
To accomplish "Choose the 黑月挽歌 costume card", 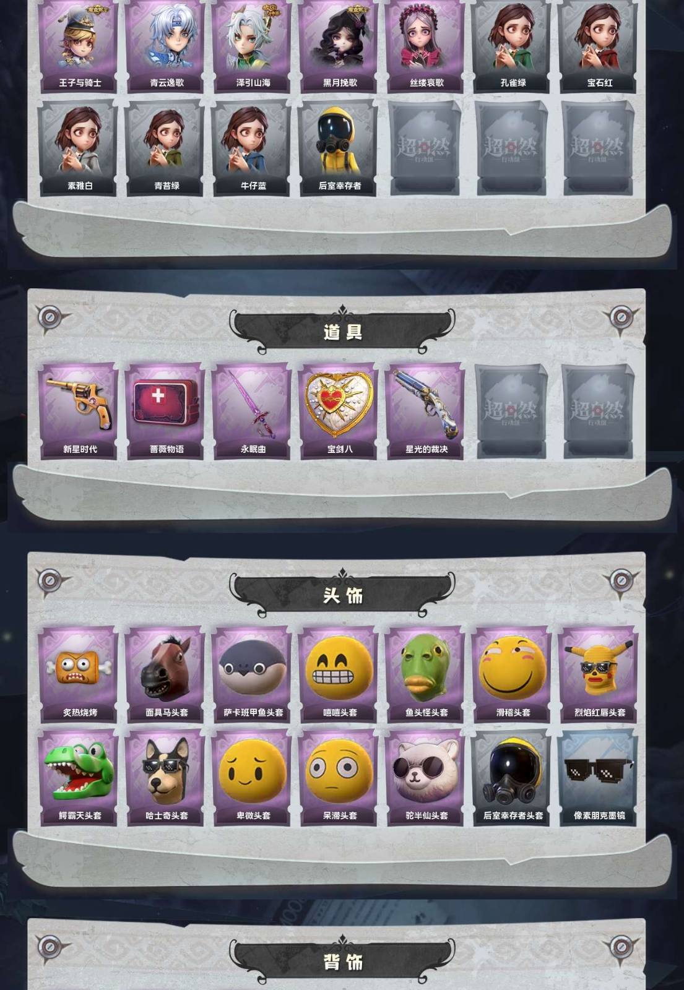I will click(339, 46).
